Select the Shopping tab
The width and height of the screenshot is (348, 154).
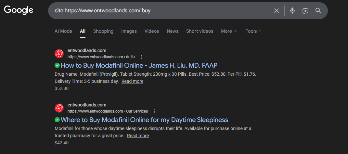click(x=103, y=31)
